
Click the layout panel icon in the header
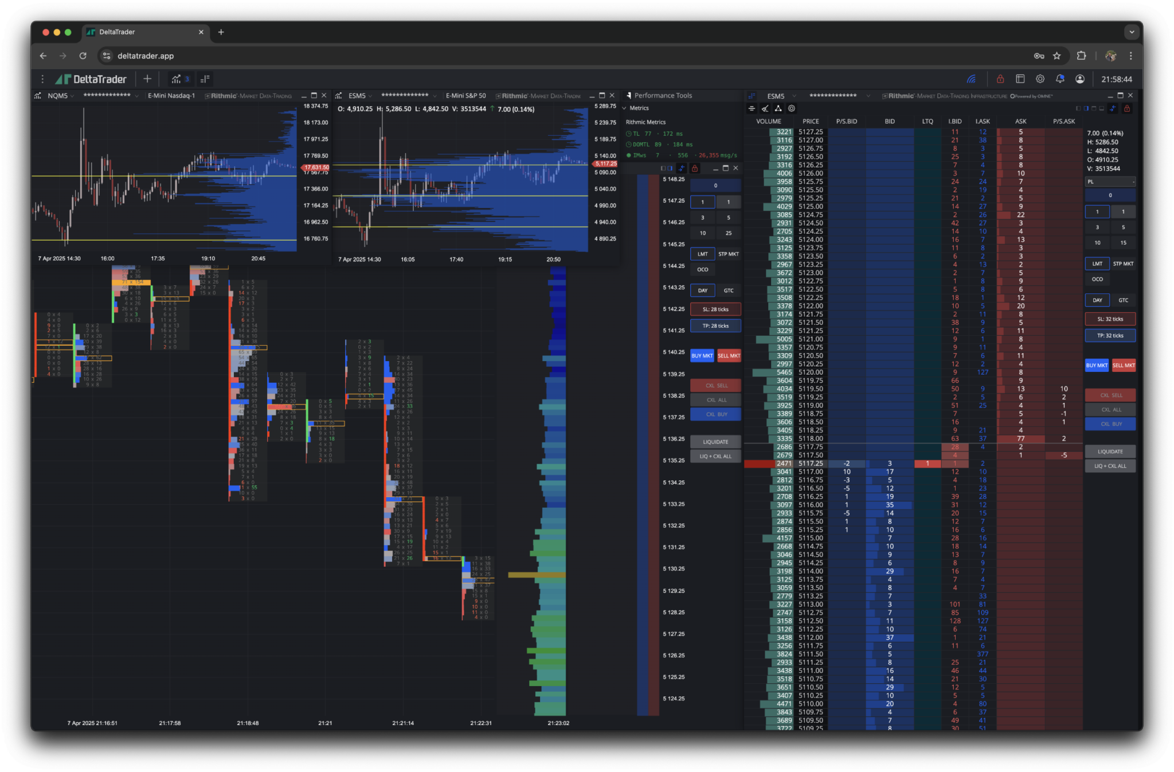pos(1020,79)
